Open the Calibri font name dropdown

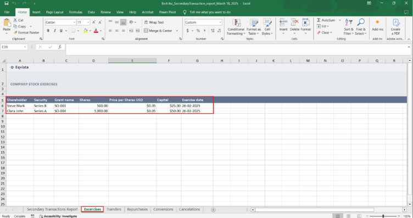click(74, 23)
